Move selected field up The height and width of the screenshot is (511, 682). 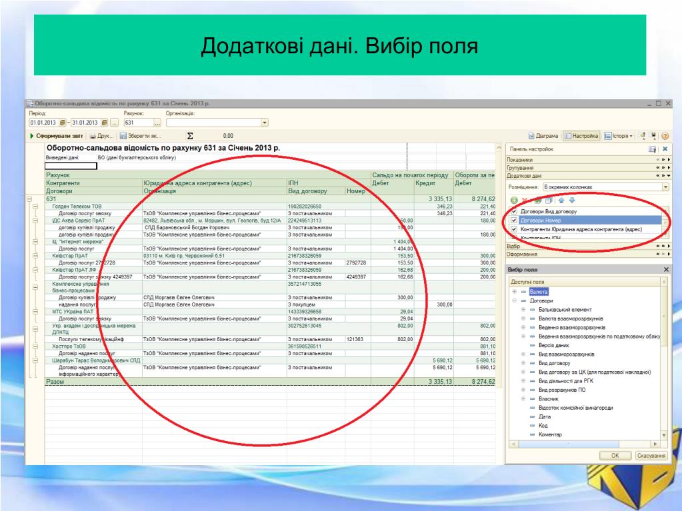pos(561,201)
